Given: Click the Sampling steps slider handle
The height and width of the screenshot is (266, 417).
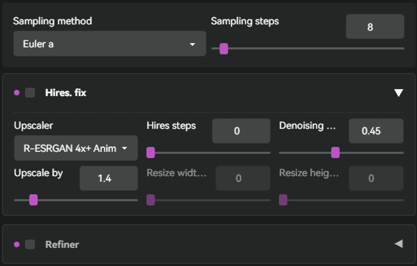Looking at the screenshot, I should click(224, 49).
